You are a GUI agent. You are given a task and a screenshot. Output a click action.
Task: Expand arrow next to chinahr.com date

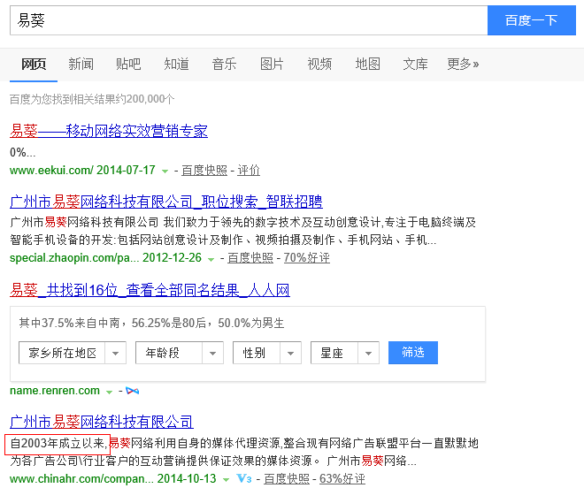click(226, 480)
